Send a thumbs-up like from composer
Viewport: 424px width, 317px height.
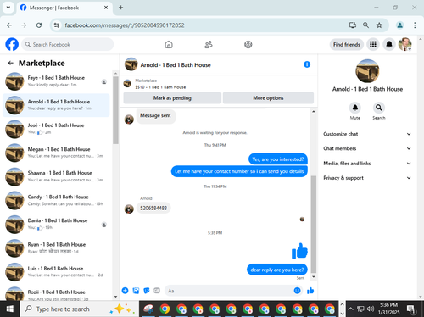pos(310,291)
